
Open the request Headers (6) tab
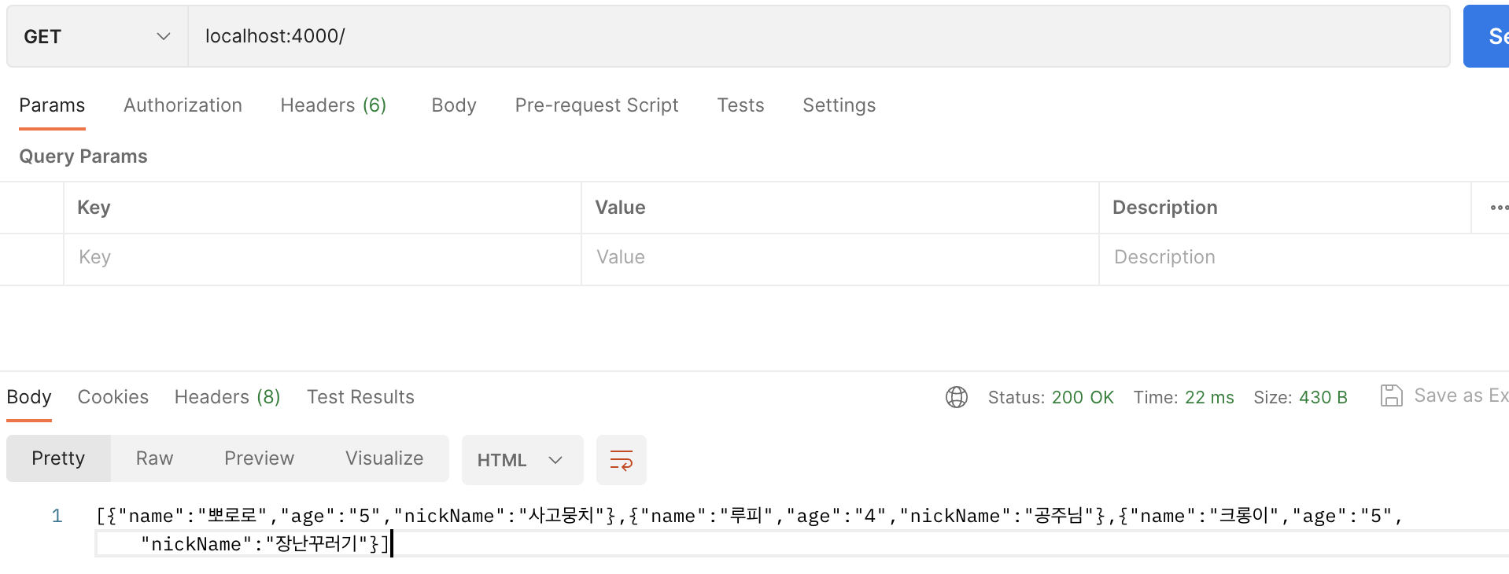[x=333, y=105]
